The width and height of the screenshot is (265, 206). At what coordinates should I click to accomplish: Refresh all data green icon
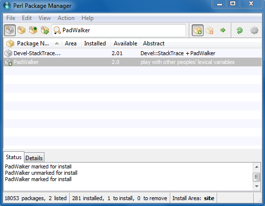(x=240, y=31)
